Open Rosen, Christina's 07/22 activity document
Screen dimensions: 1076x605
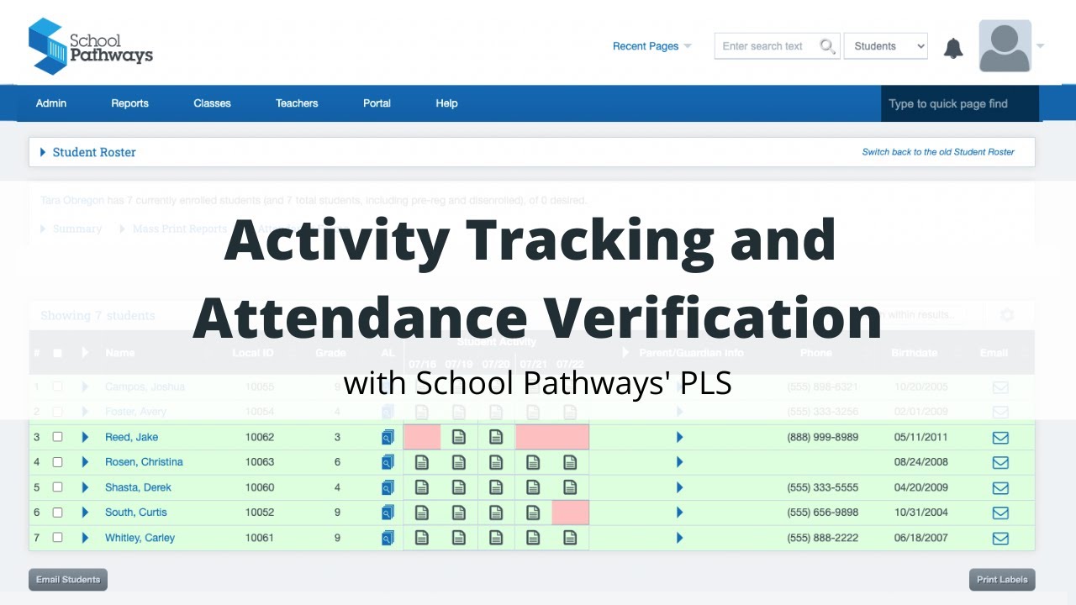(570, 462)
